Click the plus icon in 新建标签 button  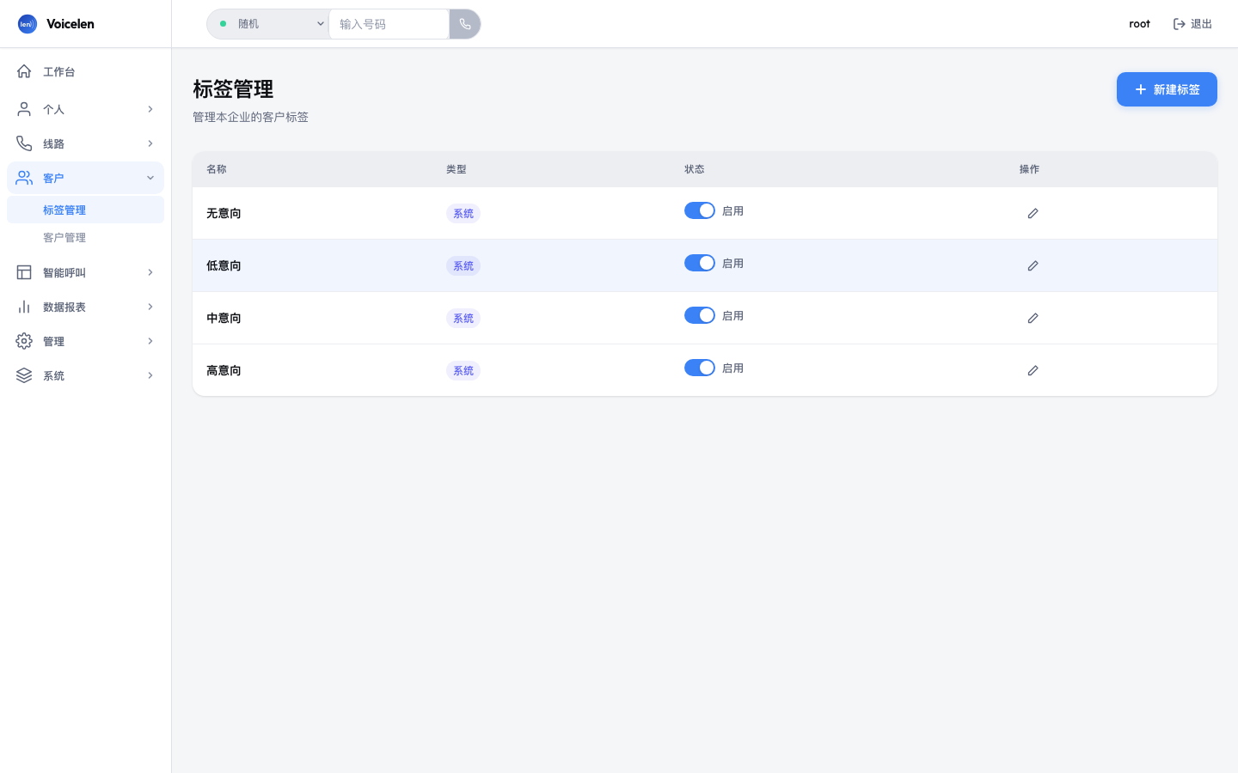point(1141,89)
